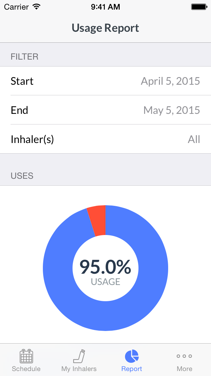Viewport: 211px width, 376px height.
Task: Tap the battery indicator icon
Action: (199, 7)
